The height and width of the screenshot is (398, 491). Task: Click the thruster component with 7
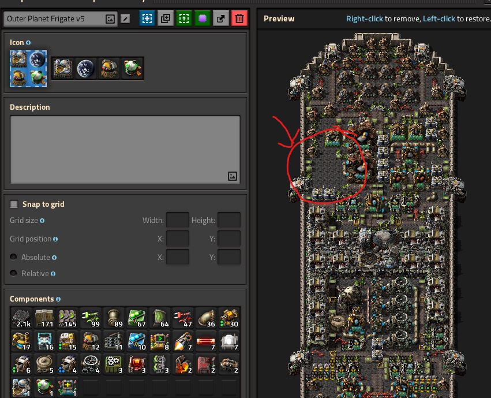pyautogui.click(x=183, y=341)
